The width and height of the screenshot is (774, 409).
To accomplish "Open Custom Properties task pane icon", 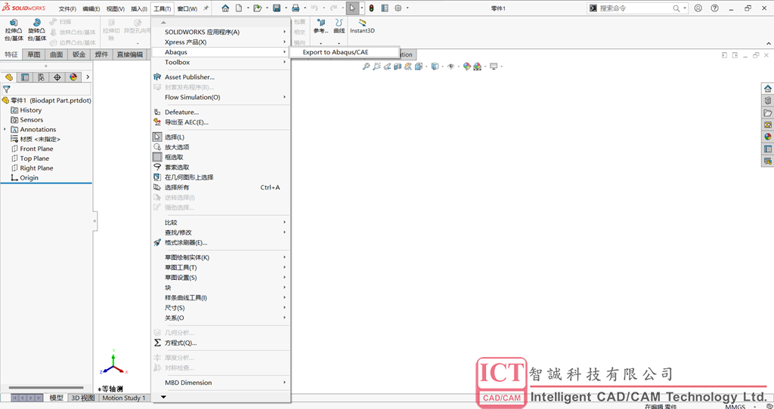I will pos(768,149).
